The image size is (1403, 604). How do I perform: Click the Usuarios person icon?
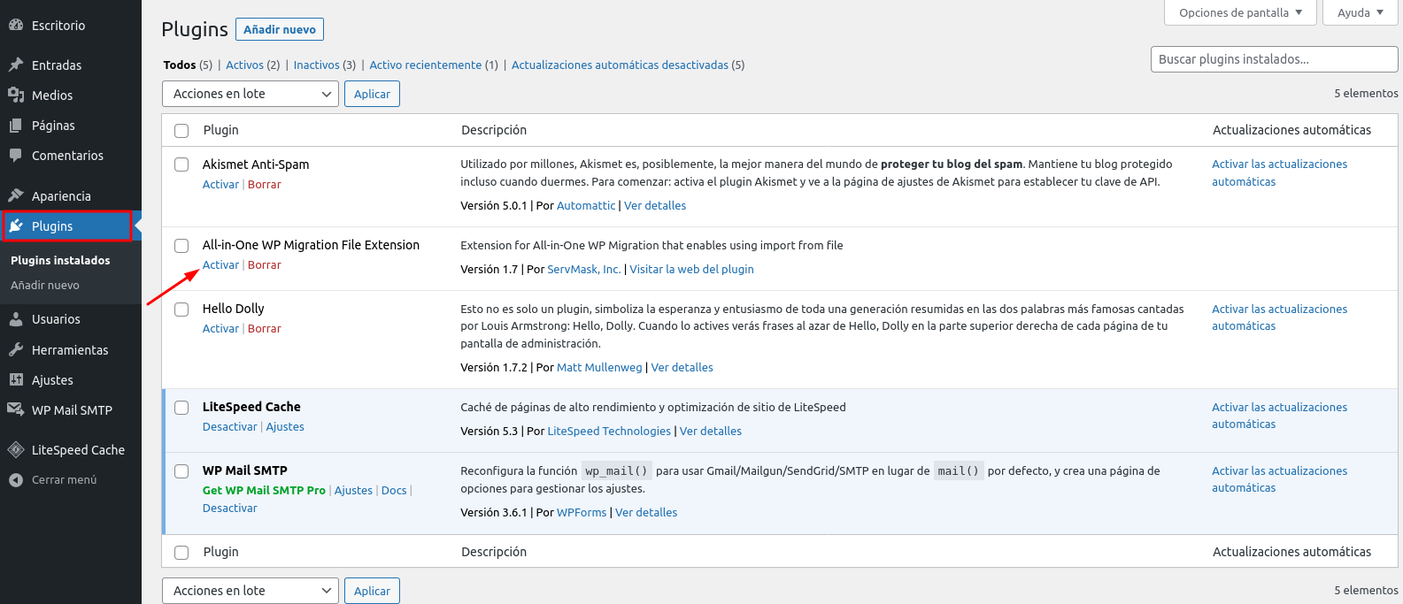coord(16,319)
